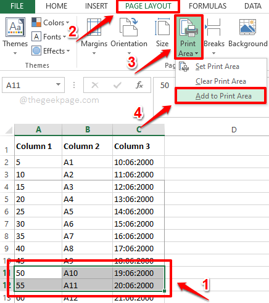Select column C header
Image resolution: width=269 pixels, height=303 pixels.
click(x=139, y=129)
